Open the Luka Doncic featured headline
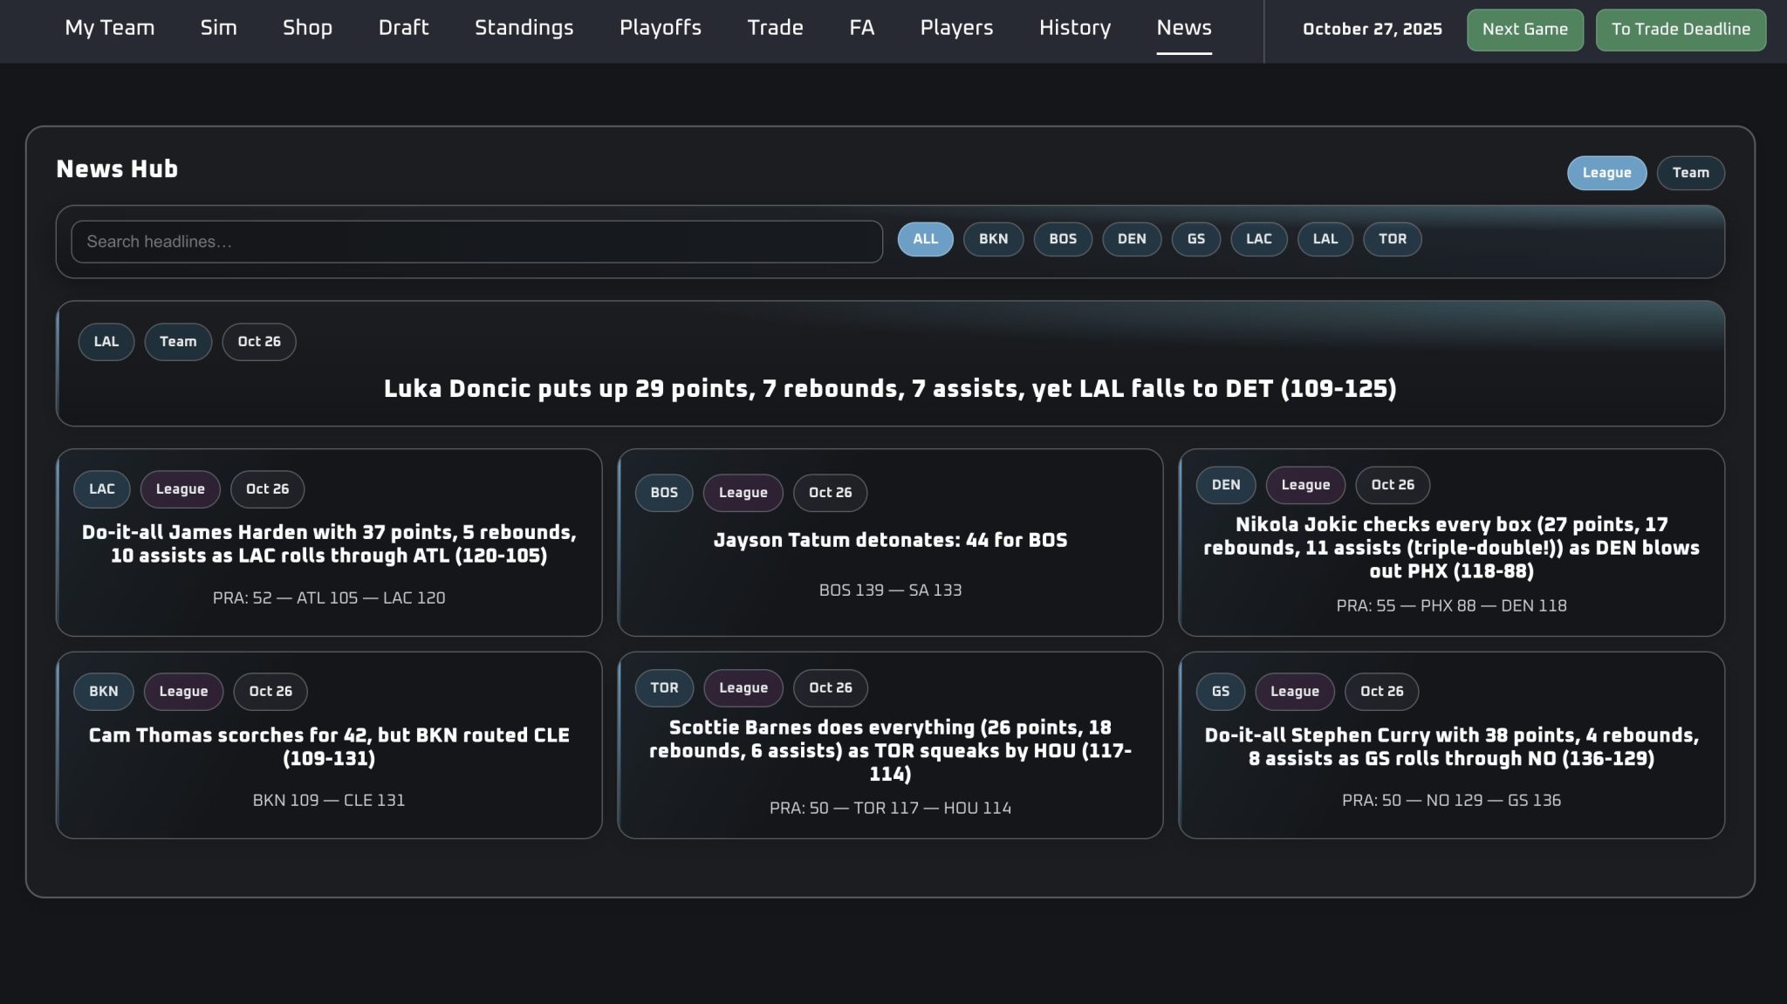Image resolution: width=1787 pixels, height=1004 pixels. point(889,389)
